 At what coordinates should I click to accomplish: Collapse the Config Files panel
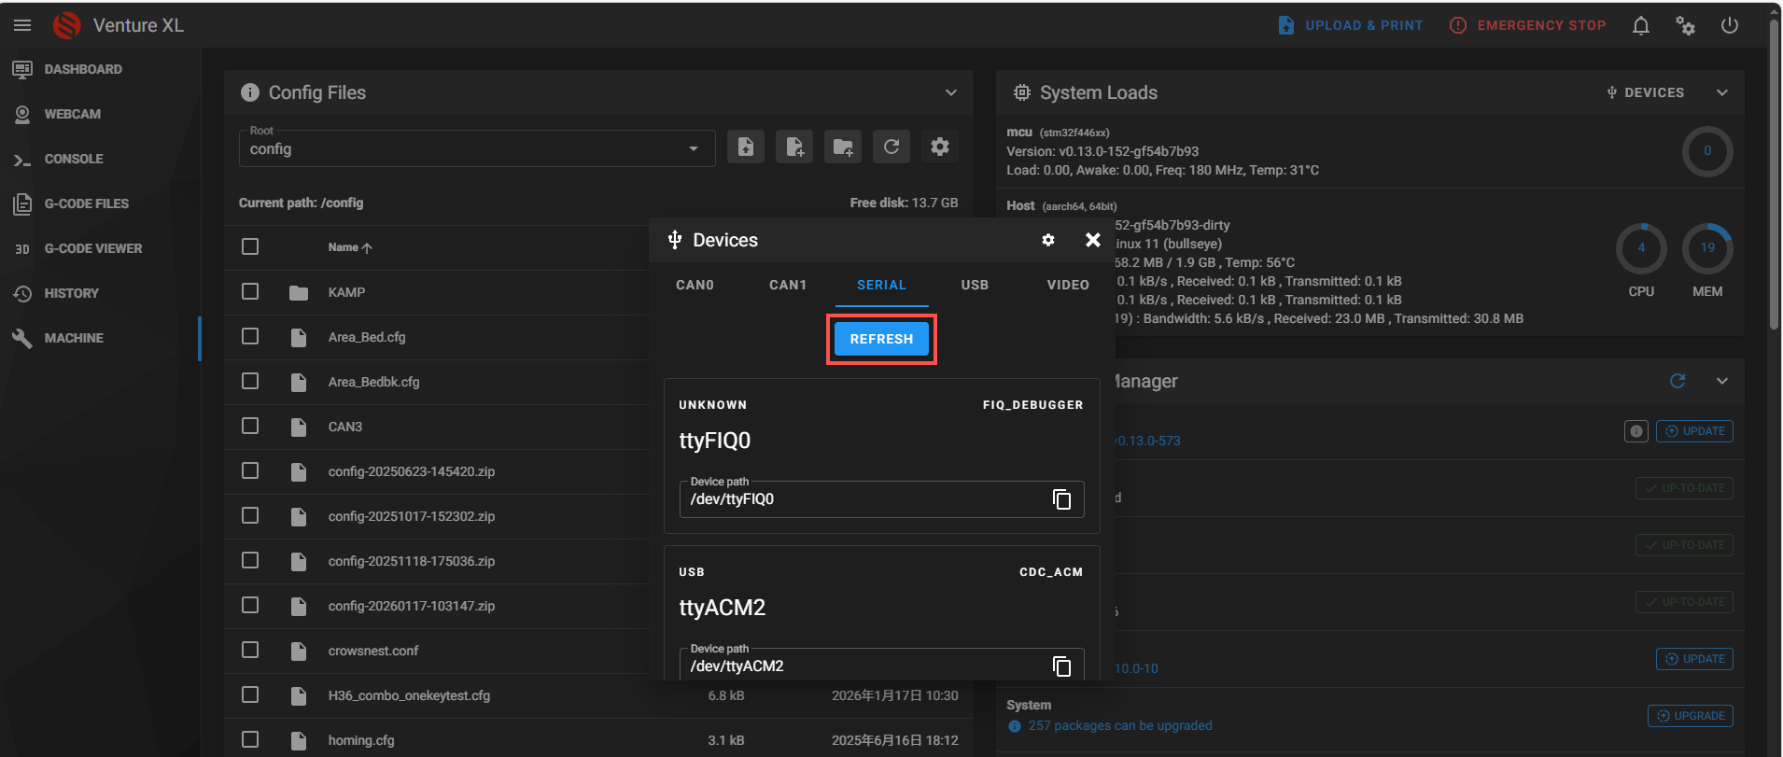tap(950, 92)
